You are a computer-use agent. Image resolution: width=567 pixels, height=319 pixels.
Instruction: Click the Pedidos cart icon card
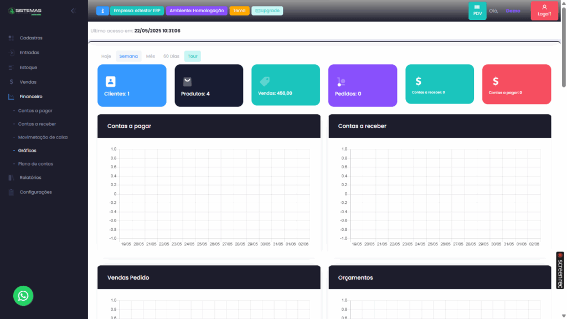[x=341, y=82]
